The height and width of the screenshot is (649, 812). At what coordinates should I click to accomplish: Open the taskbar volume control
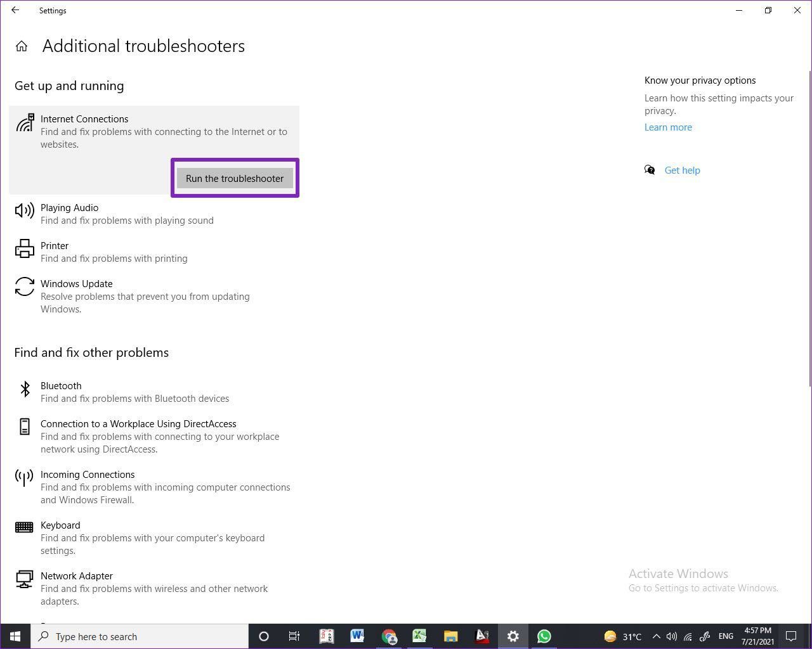coord(672,636)
